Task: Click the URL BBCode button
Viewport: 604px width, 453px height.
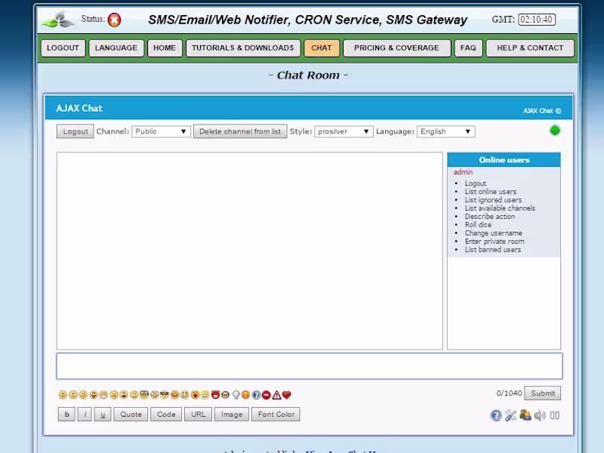Action: [199, 414]
